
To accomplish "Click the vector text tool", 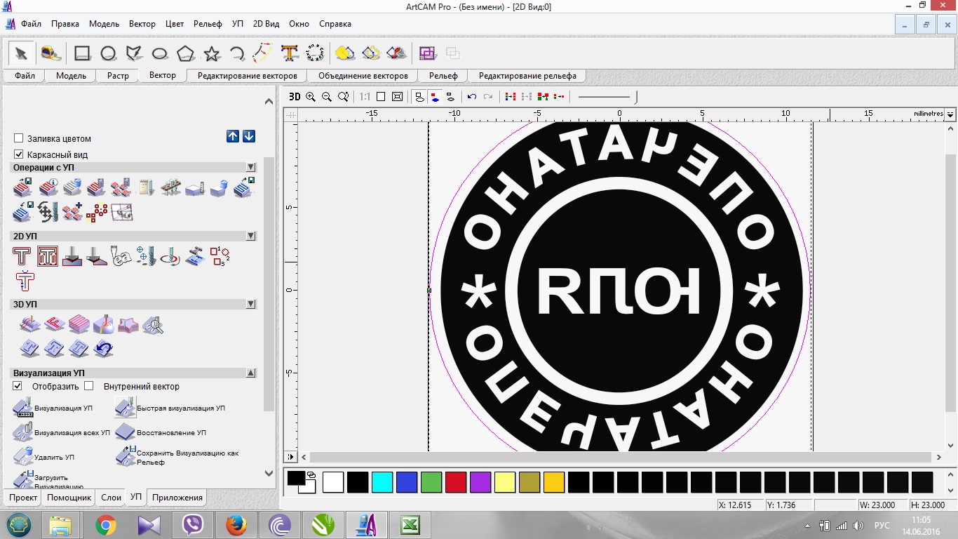I will click(x=290, y=53).
